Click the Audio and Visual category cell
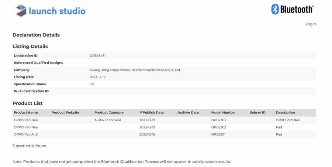The height and width of the screenshot is (167, 332). coord(108,120)
